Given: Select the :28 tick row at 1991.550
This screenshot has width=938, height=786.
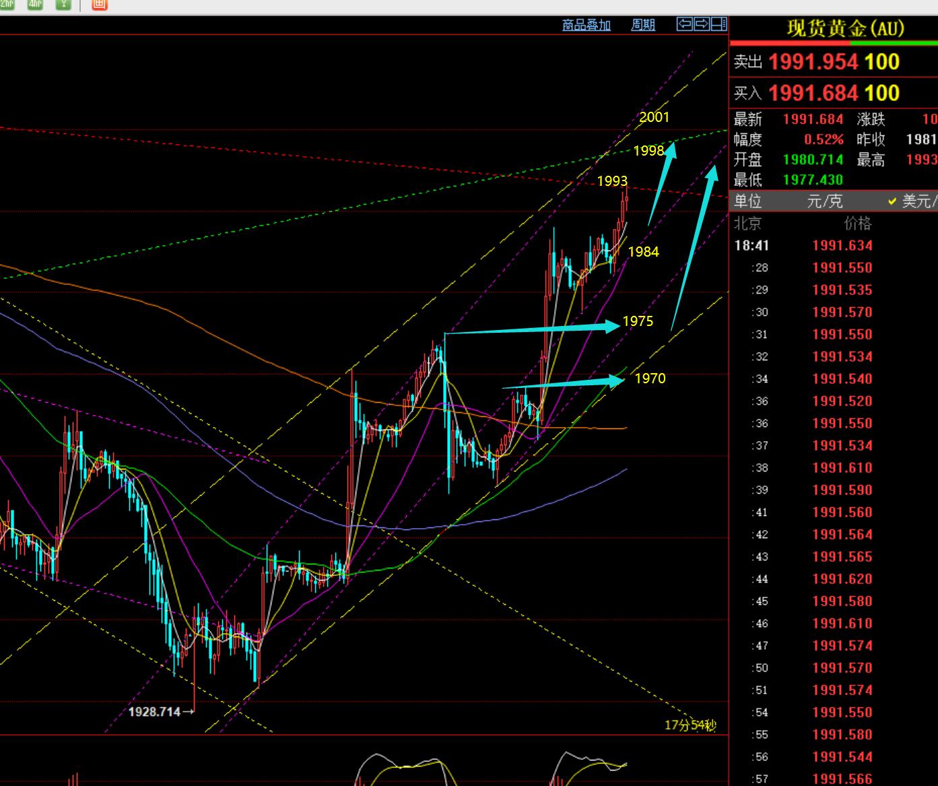Looking at the screenshot, I should [834, 267].
